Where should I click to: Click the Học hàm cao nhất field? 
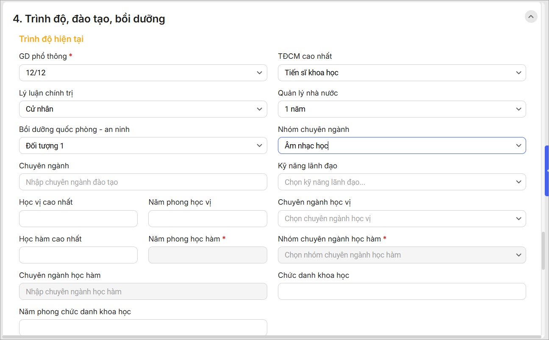pos(78,255)
